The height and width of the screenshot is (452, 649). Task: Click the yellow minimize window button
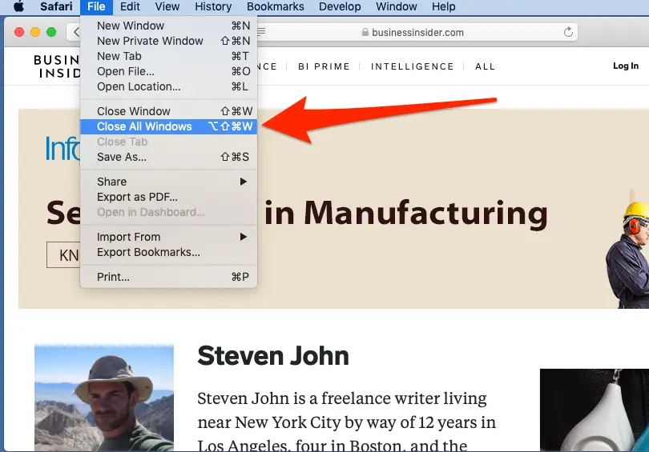point(35,32)
